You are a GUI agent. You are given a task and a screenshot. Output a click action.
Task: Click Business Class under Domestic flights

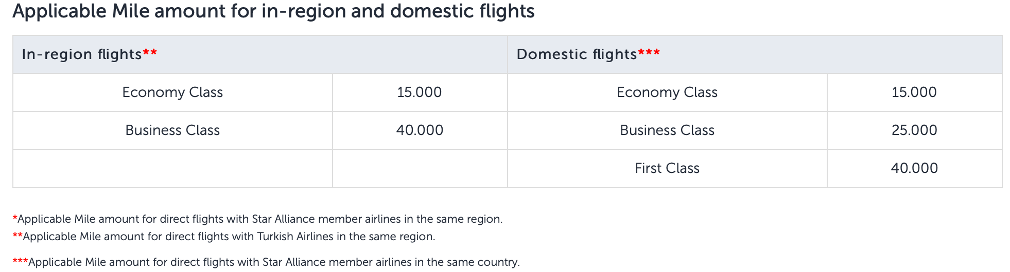(x=667, y=130)
